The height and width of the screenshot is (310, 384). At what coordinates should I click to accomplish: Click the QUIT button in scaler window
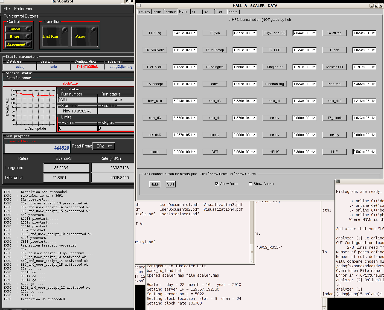click(x=171, y=184)
